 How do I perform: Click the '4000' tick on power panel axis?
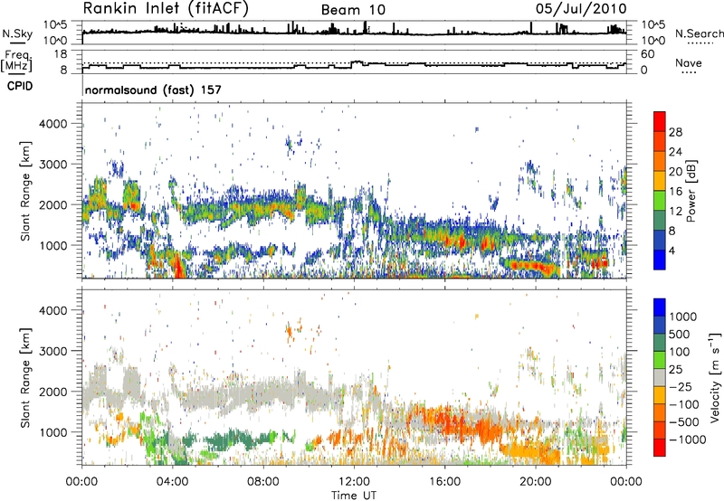tap(52, 124)
